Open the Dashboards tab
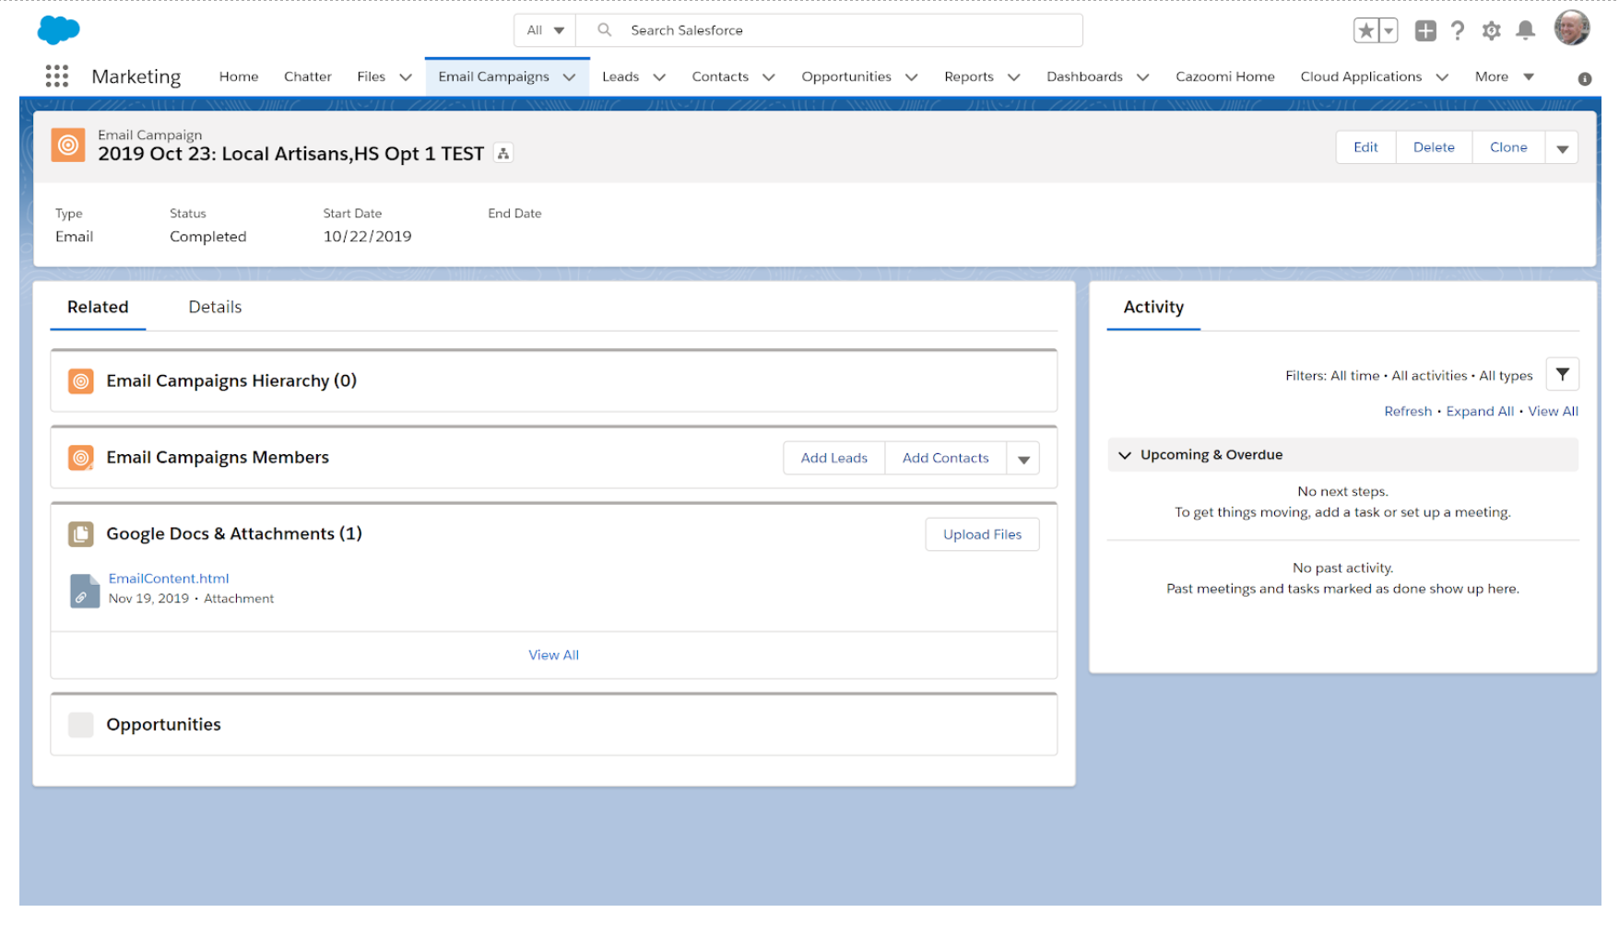The width and height of the screenshot is (1619, 936). tap(1084, 76)
